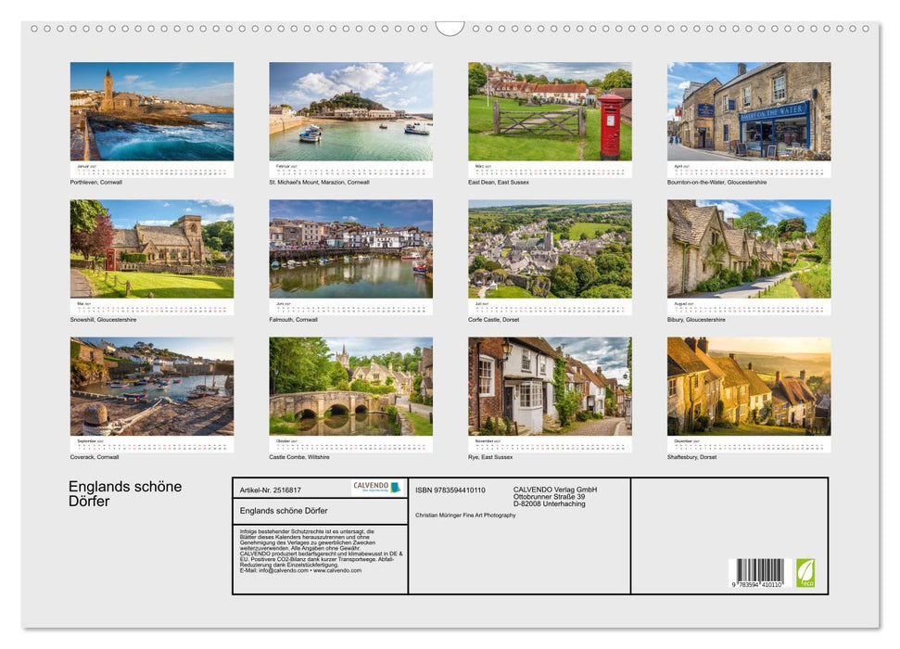This screenshot has height=649, width=900.
Task: Click the Dezember calendar date strip
Action: click(749, 444)
